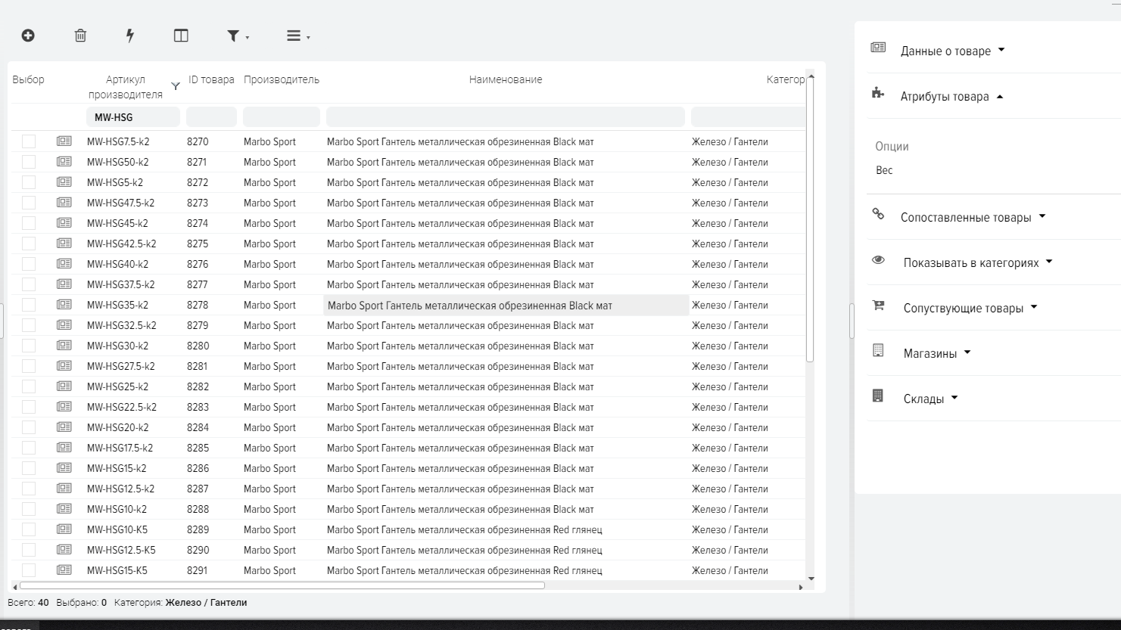1121x630 pixels.
Task: Open the card icon for row MW-HSG20-k2
Action: click(x=64, y=427)
